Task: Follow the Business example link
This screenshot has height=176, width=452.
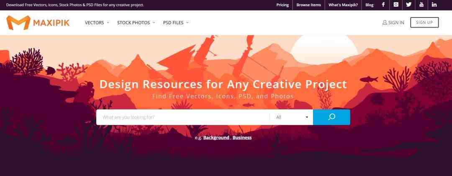Action: pos(242,138)
